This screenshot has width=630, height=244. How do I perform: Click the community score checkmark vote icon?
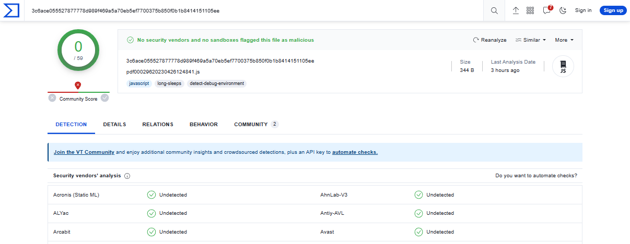tap(105, 98)
